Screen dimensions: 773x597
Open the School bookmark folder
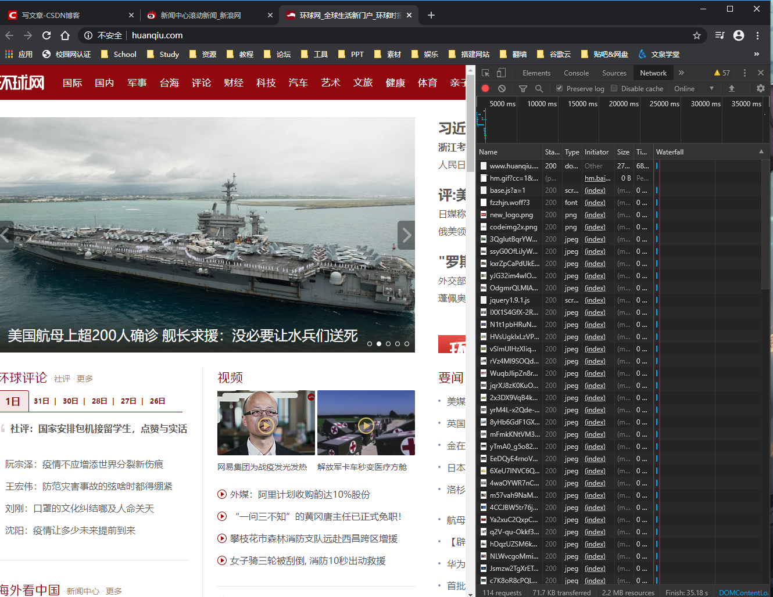pyautogui.click(x=119, y=54)
